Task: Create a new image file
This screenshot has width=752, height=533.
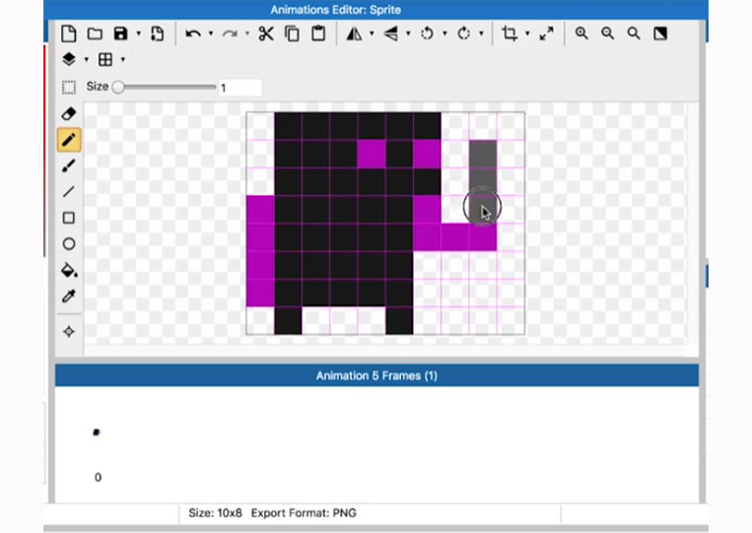Action: click(69, 33)
